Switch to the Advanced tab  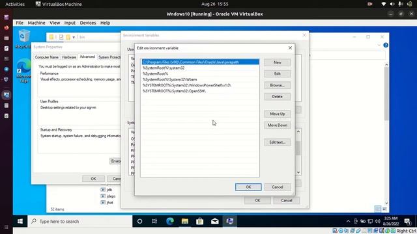point(87,57)
